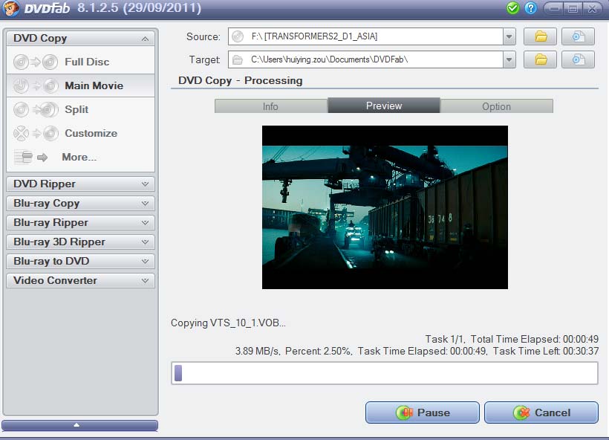Viewport: 609px width, 440px height.
Task: Click the Source path field
Action: click(371, 36)
